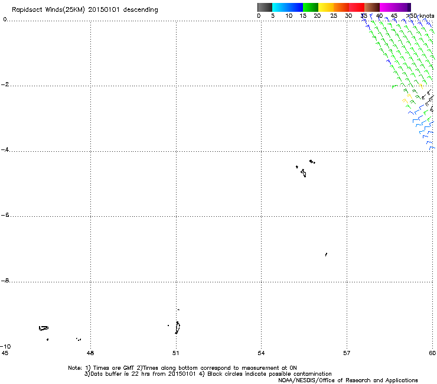Click the latitude axis label '-4'
Viewport: 437px width, 384px height.
pos(5,149)
